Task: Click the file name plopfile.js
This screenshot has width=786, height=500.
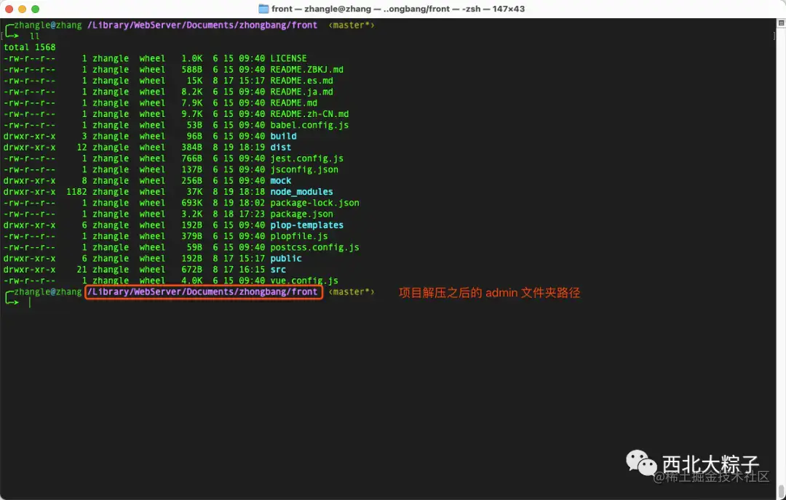Action: pos(299,235)
